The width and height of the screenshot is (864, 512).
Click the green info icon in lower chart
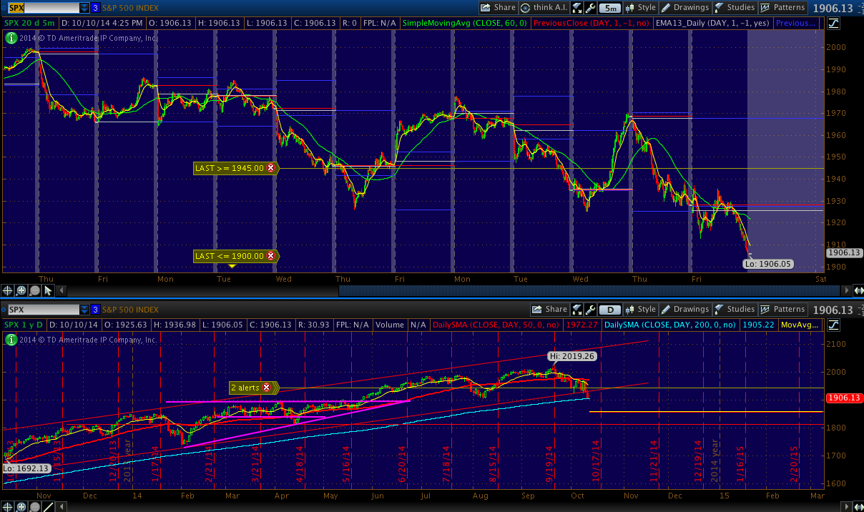pyautogui.click(x=10, y=340)
